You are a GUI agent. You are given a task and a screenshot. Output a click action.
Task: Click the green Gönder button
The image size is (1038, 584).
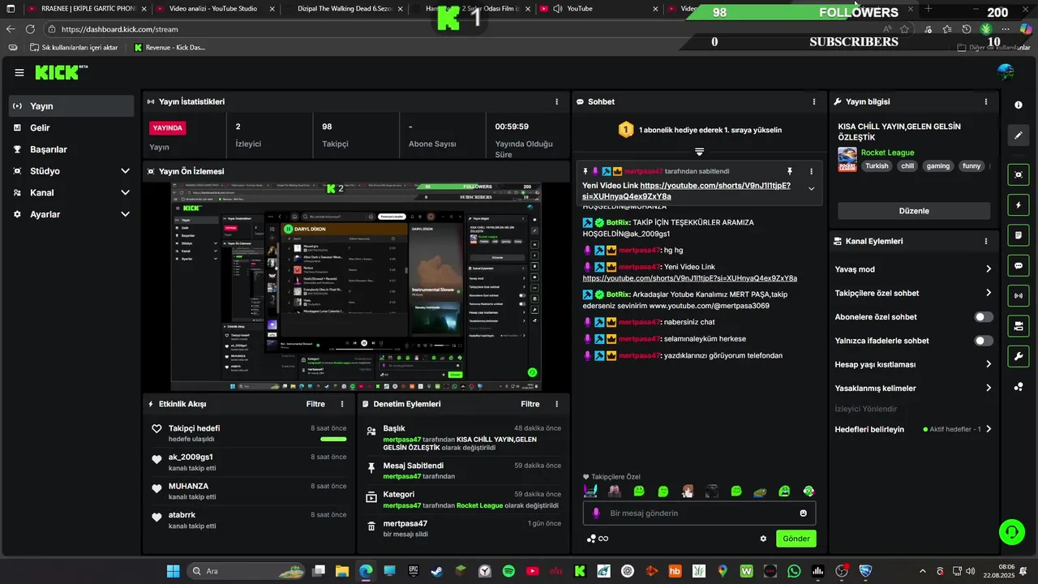point(796,539)
